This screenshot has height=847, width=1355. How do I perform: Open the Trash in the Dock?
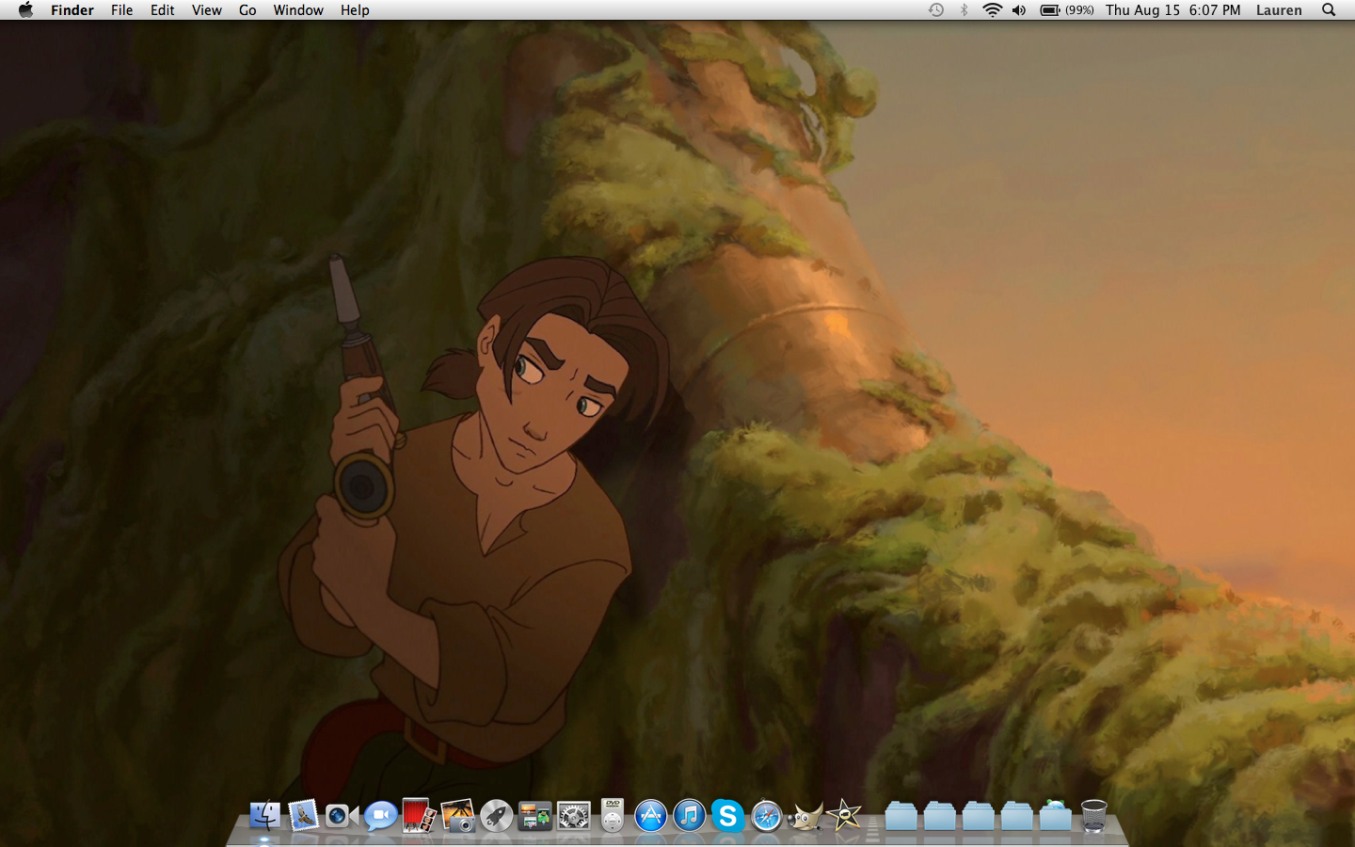point(1093,815)
